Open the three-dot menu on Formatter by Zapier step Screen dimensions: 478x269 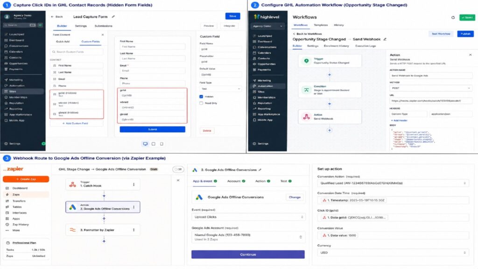[134, 230]
